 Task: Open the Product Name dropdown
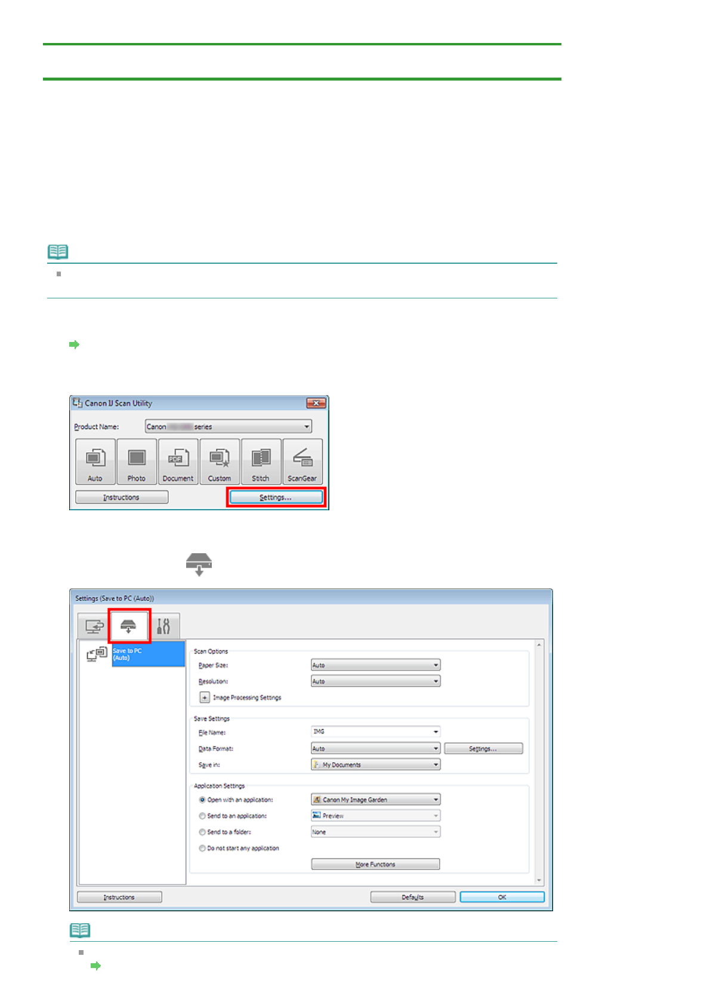pyautogui.click(x=229, y=427)
